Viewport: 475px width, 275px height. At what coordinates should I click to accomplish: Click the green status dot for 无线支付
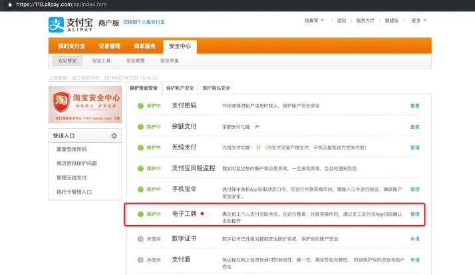tap(140, 147)
